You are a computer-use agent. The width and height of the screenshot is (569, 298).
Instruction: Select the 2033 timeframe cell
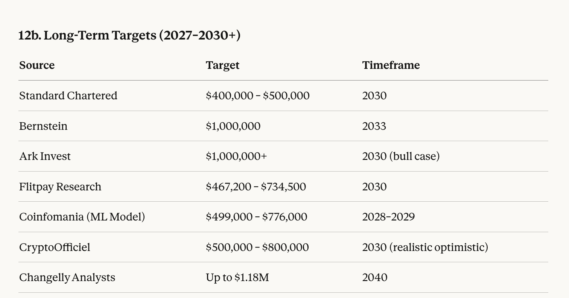374,126
